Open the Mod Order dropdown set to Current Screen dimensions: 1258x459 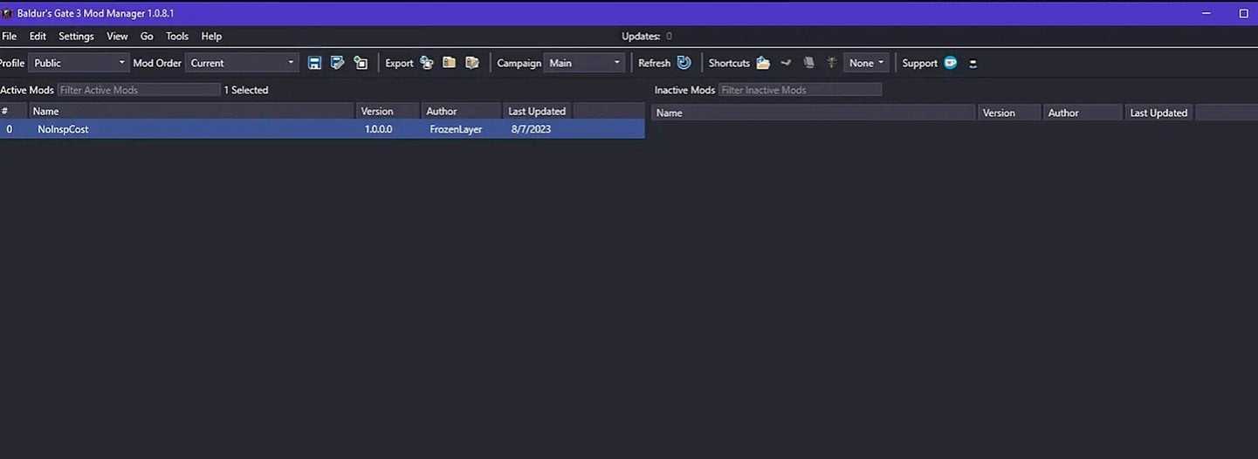[242, 63]
